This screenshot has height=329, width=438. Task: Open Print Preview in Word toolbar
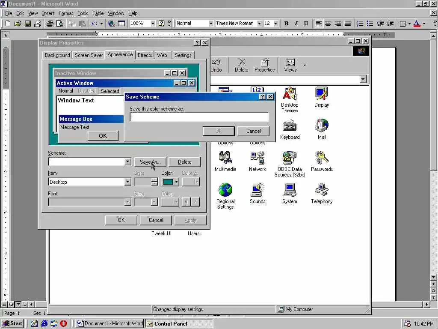pos(59,24)
